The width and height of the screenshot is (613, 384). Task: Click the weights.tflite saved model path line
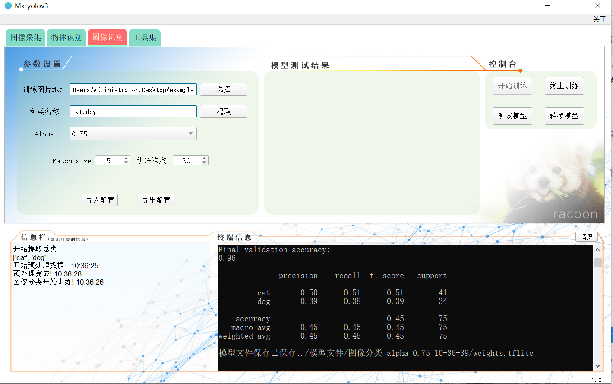click(376, 353)
